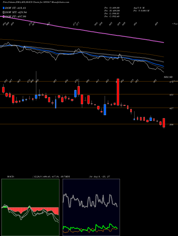Image resolution: width=178 pixels, height=236 pixels.
Task: Click the Pre C: 392.40 value
Action: coord(112,16)
